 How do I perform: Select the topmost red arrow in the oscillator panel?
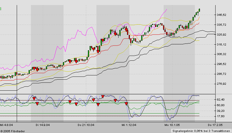[103, 97]
